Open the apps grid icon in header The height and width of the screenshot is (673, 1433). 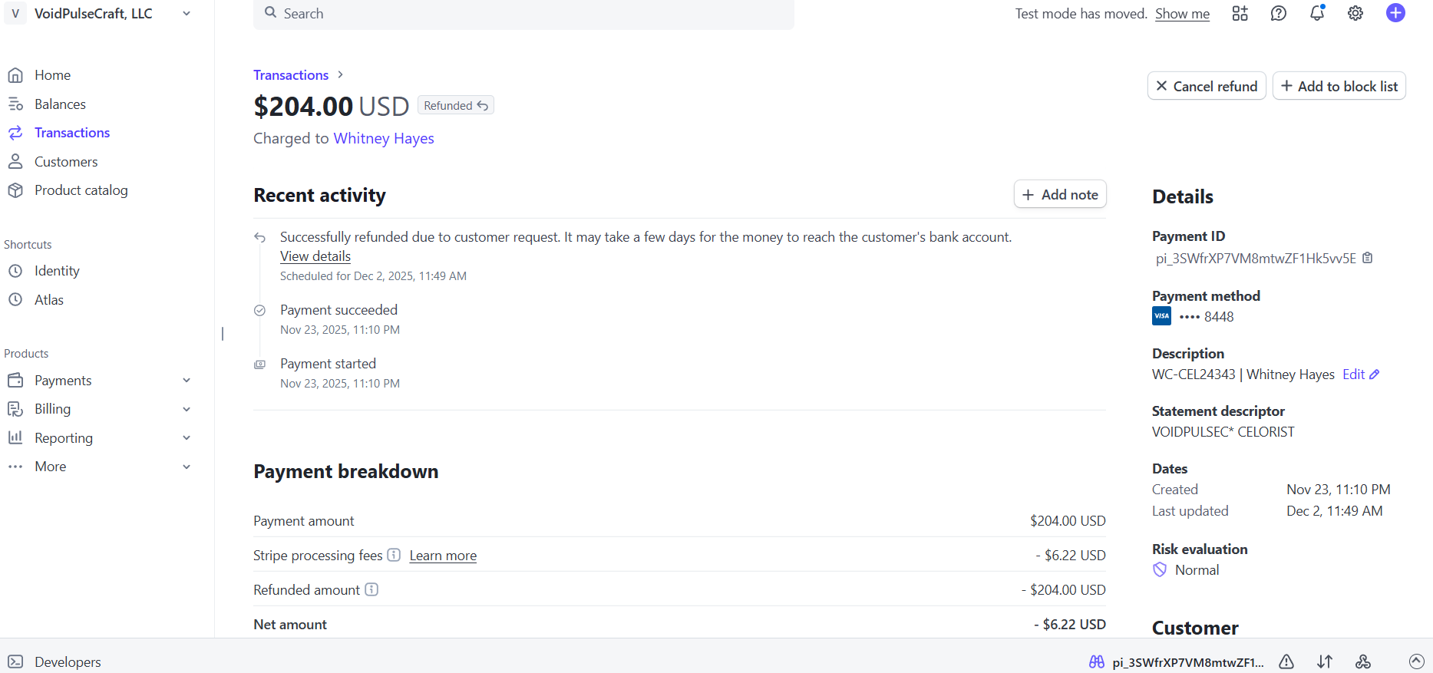[x=1240, y=14]
